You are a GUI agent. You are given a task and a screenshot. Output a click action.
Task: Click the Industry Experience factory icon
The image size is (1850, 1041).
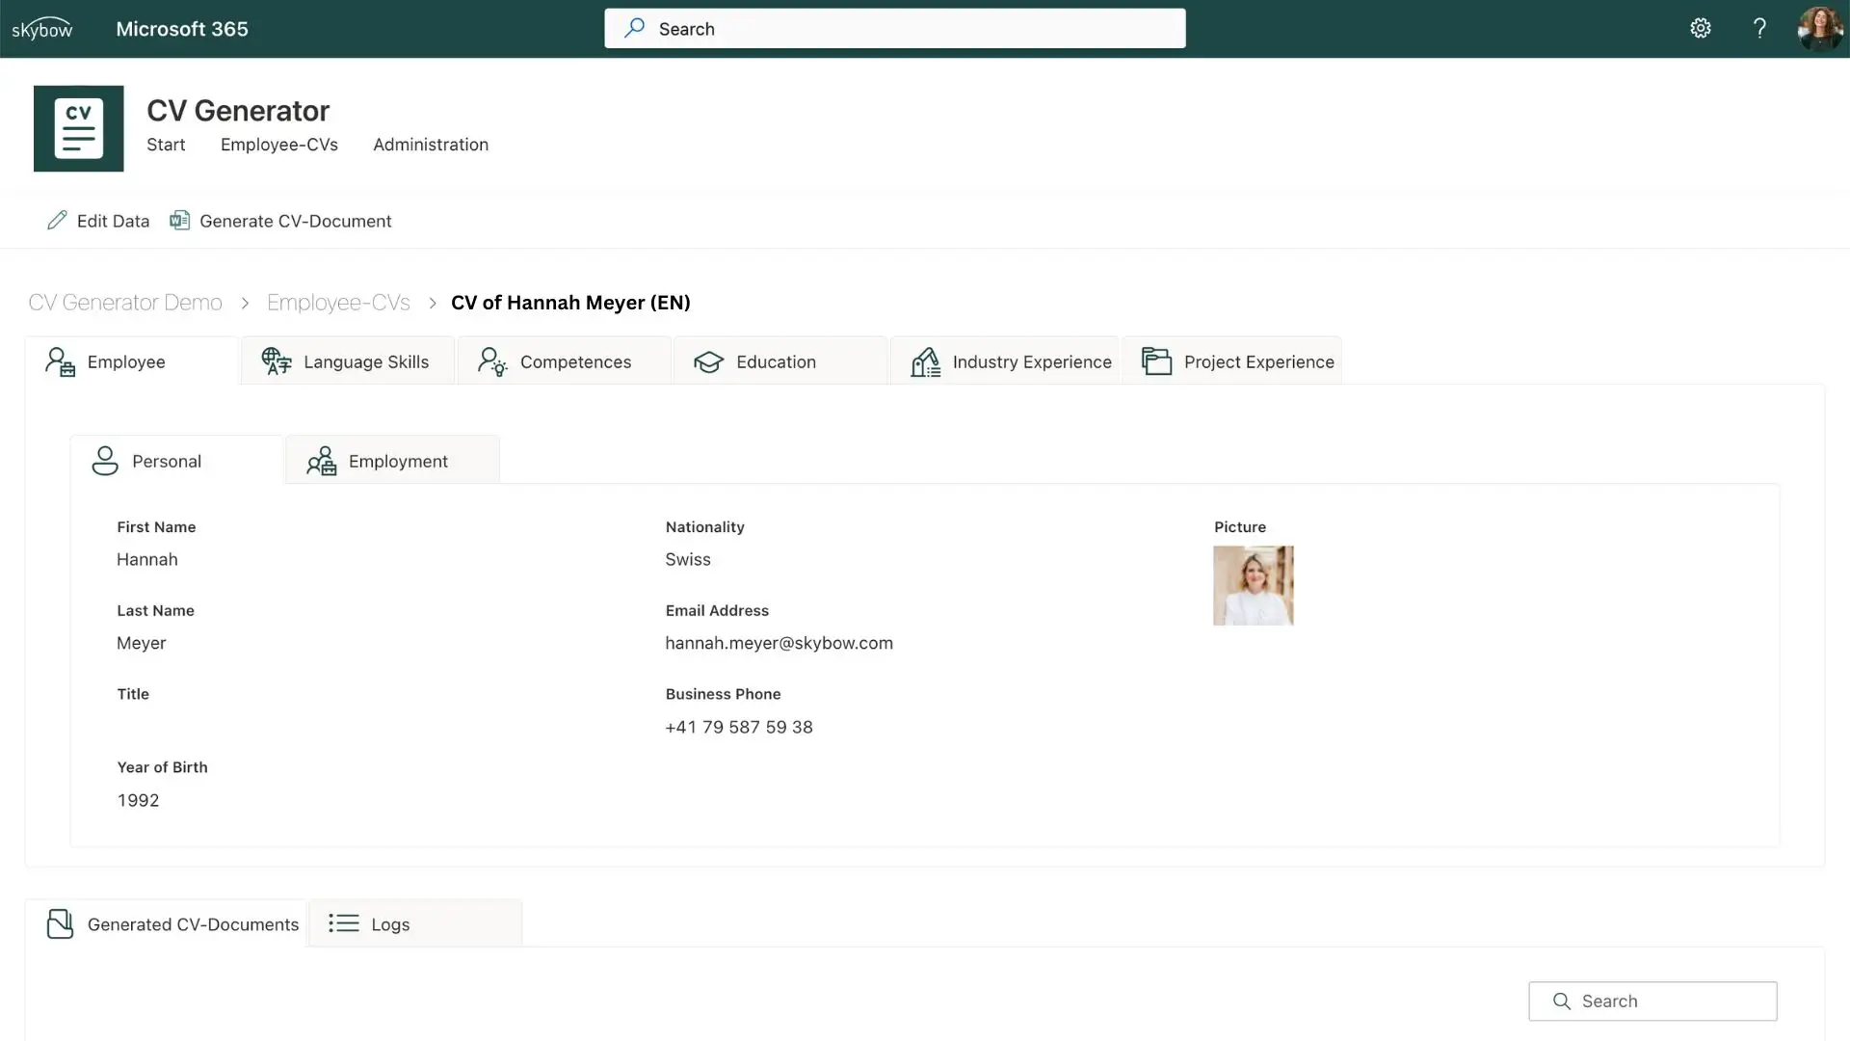(x=925, y=360)
